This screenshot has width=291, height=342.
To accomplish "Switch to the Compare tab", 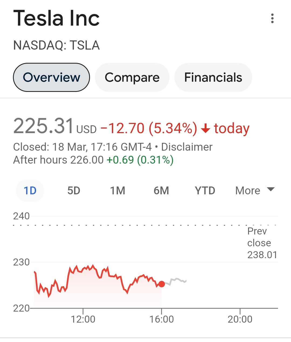I will 132,77.
